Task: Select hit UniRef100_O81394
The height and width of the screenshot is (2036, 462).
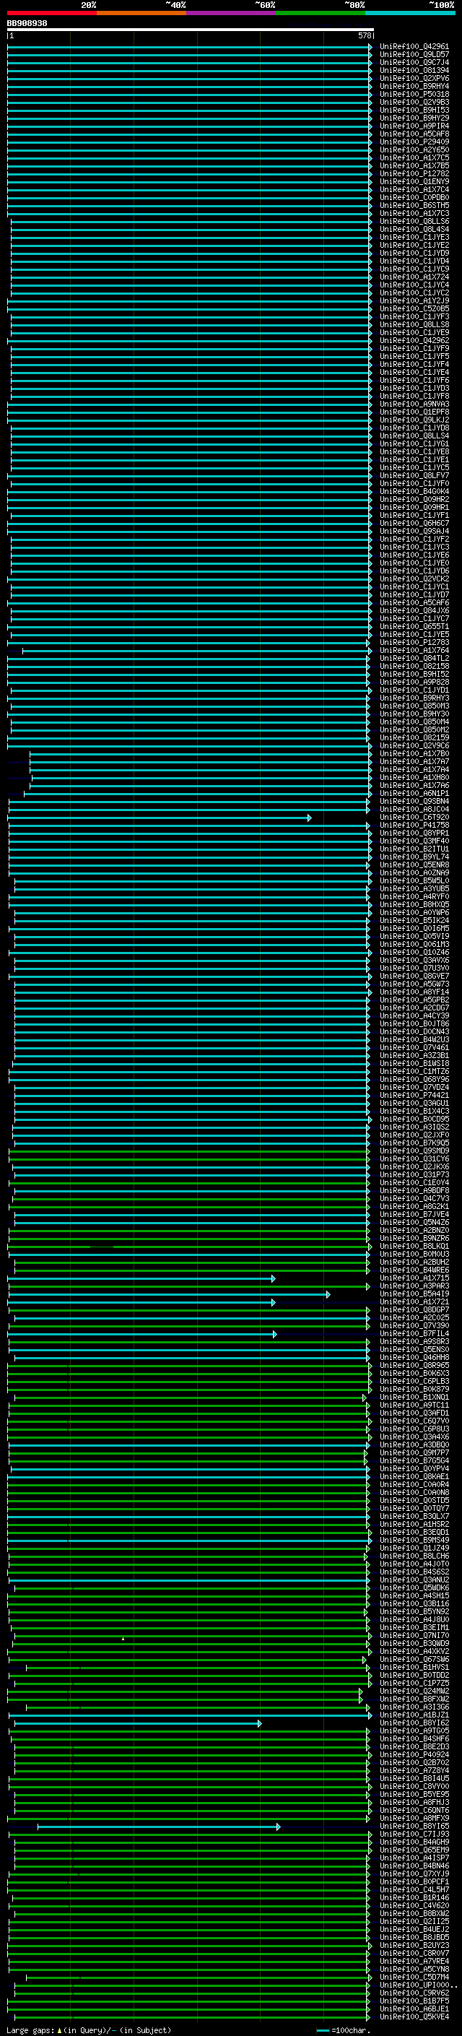Action: 414,70
